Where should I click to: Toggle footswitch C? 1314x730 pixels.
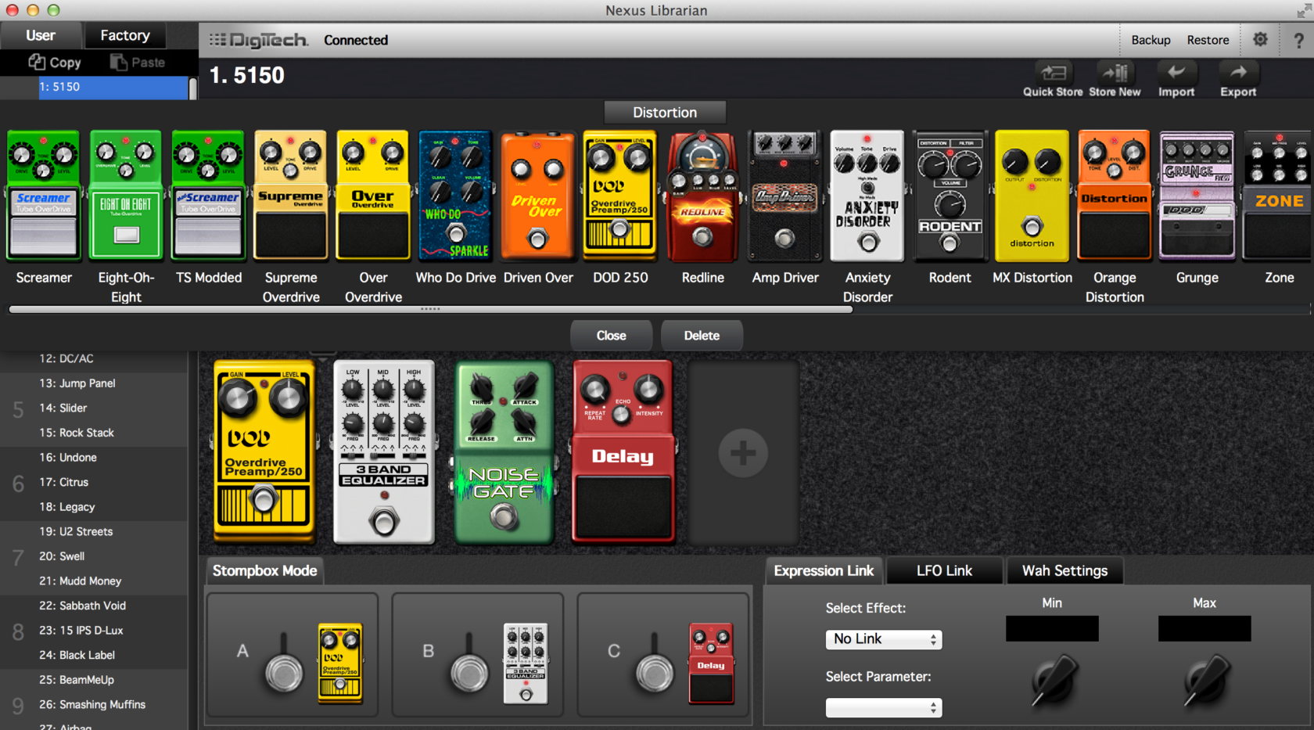[x=654, y=671]
